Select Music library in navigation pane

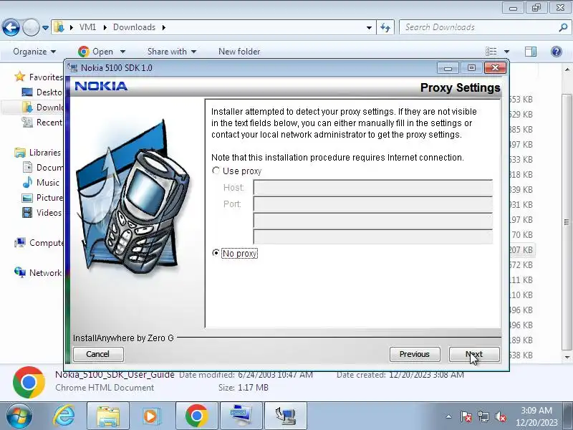pos(41,183)
